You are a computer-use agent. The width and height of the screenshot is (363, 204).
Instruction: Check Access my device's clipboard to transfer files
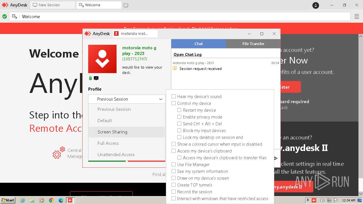pyautogui.click(x=179, y=158)
